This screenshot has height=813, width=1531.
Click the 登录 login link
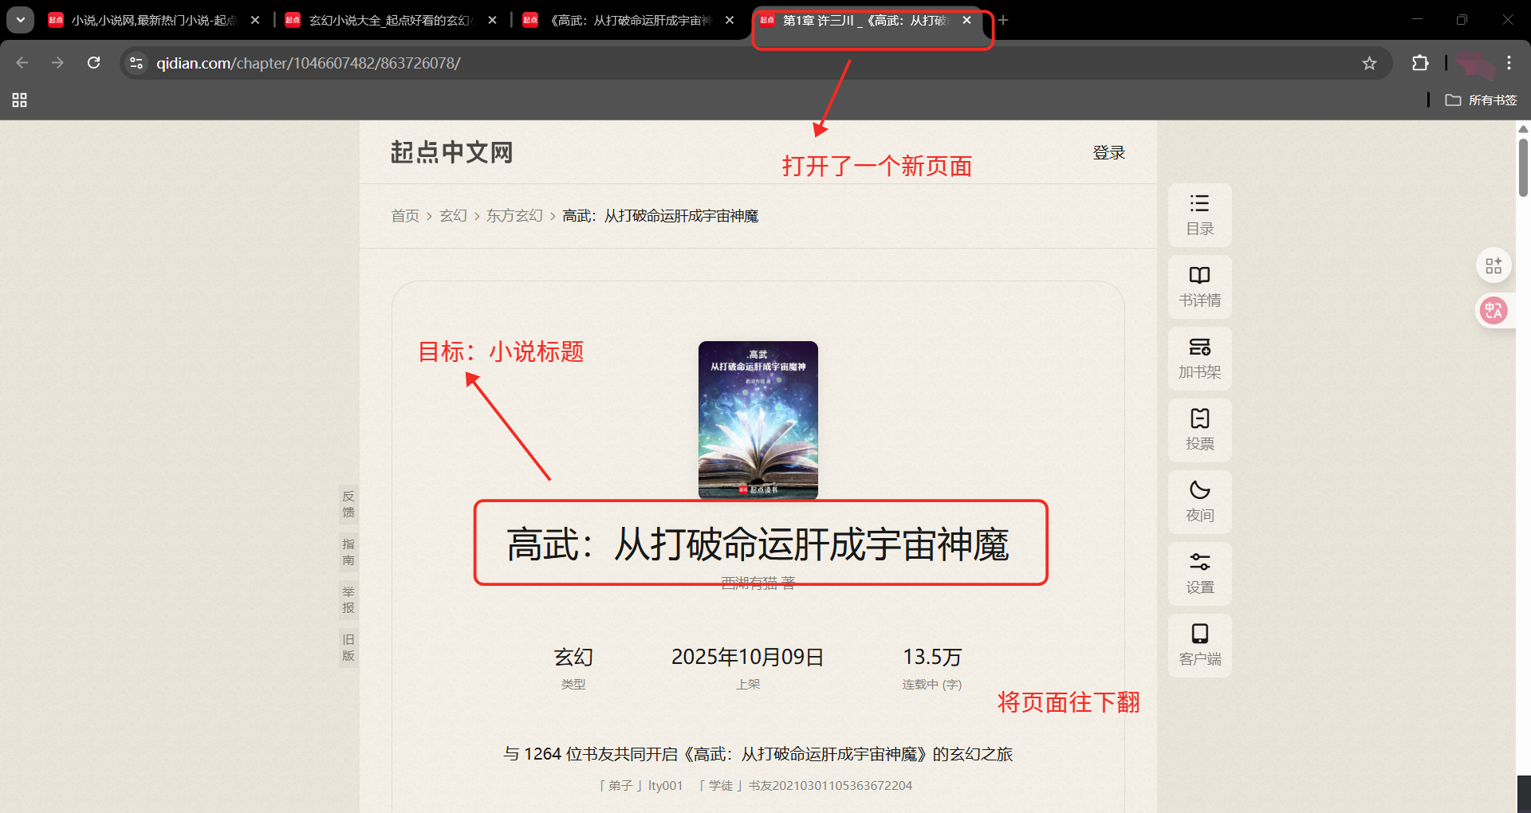click(x=1108, y=152)
